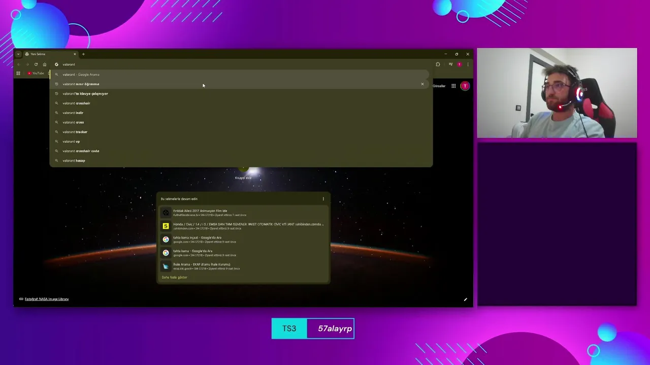Click the browser forward arrow
The image size is (650, 365).
[27, 64]
